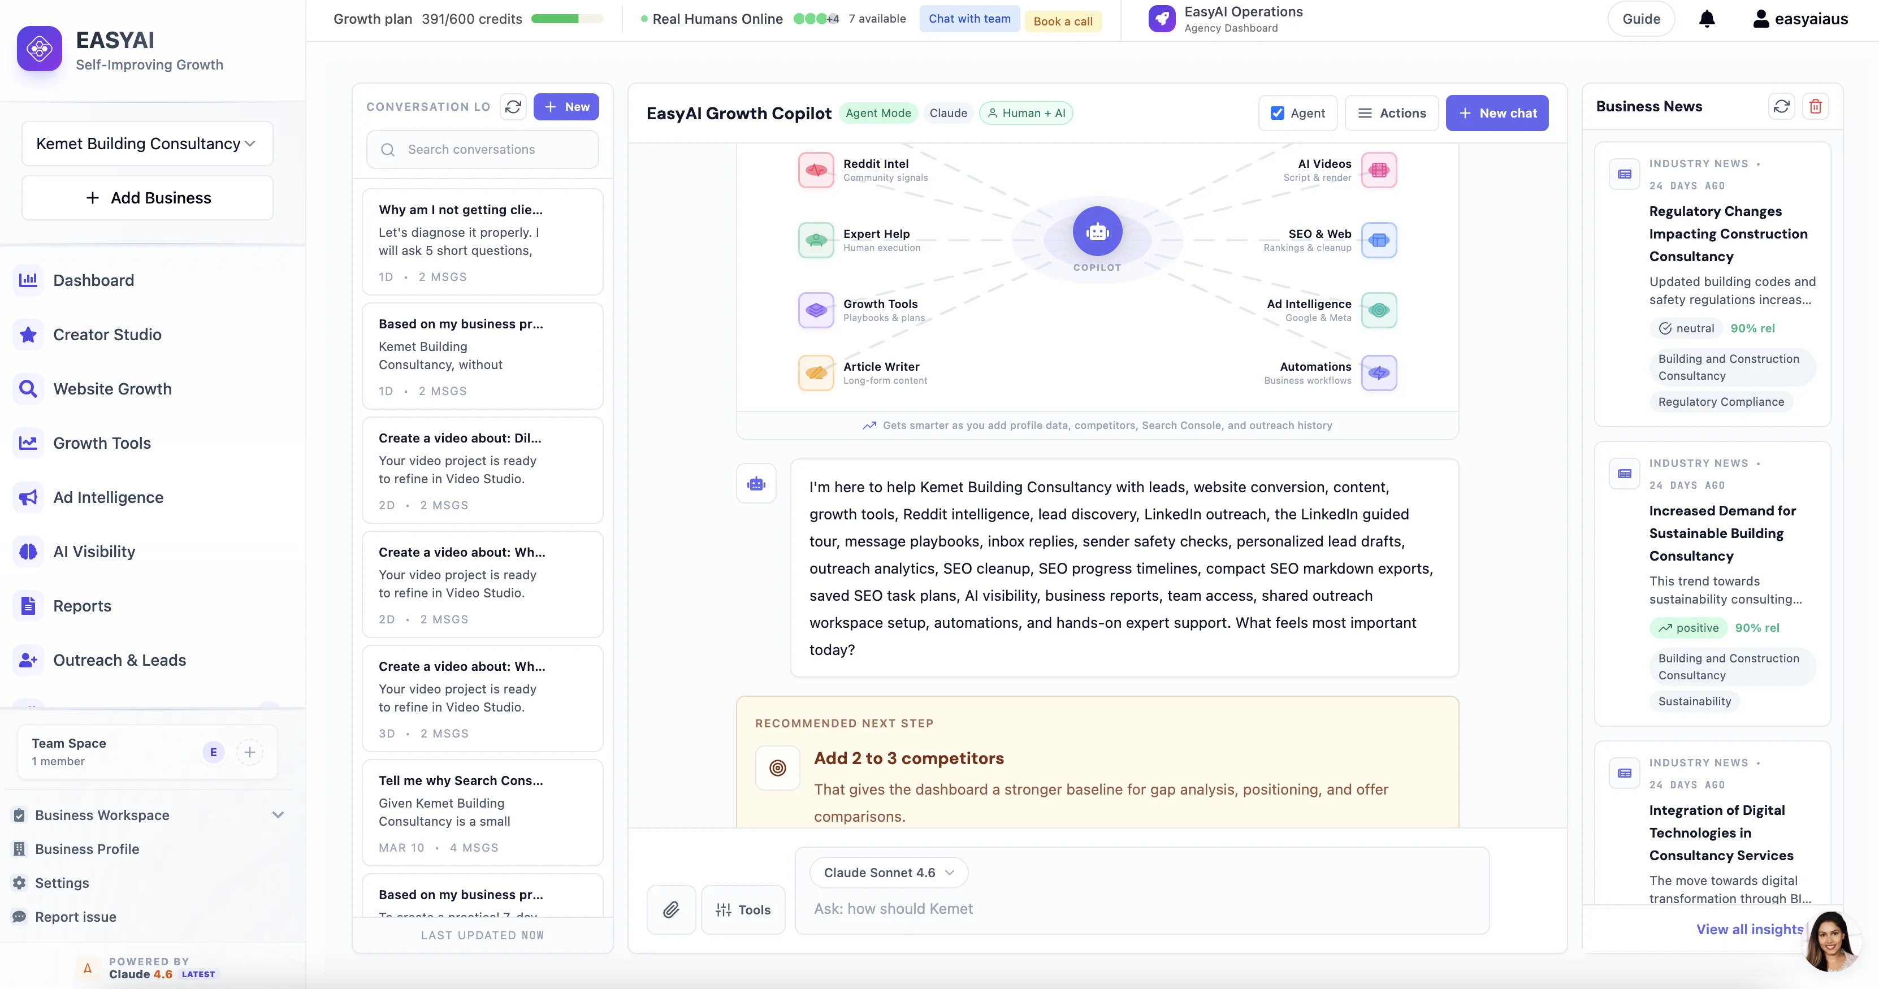Open the Reddit Intel icon

(x=816, y=170)
